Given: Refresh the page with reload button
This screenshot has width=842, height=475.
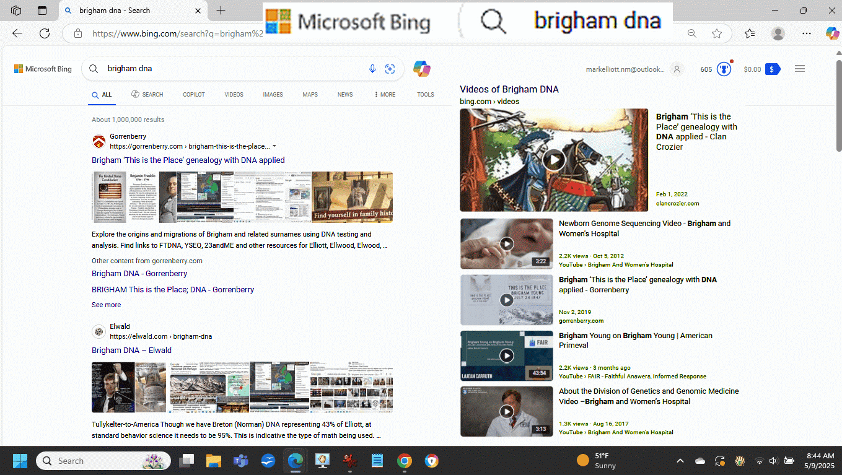Looking at the screenshot, I should (45, 33).
